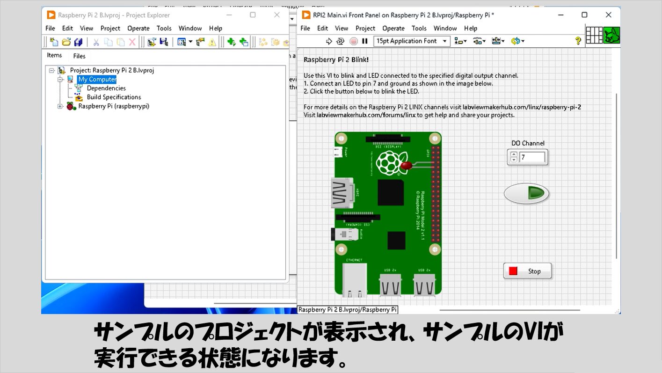Click the yellow warning triangle icon
The image size is (662, 373).
coord(212,42)
